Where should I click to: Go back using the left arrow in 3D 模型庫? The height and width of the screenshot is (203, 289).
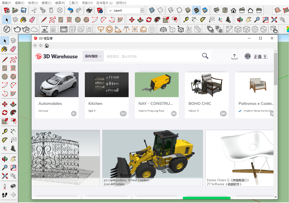35,45
